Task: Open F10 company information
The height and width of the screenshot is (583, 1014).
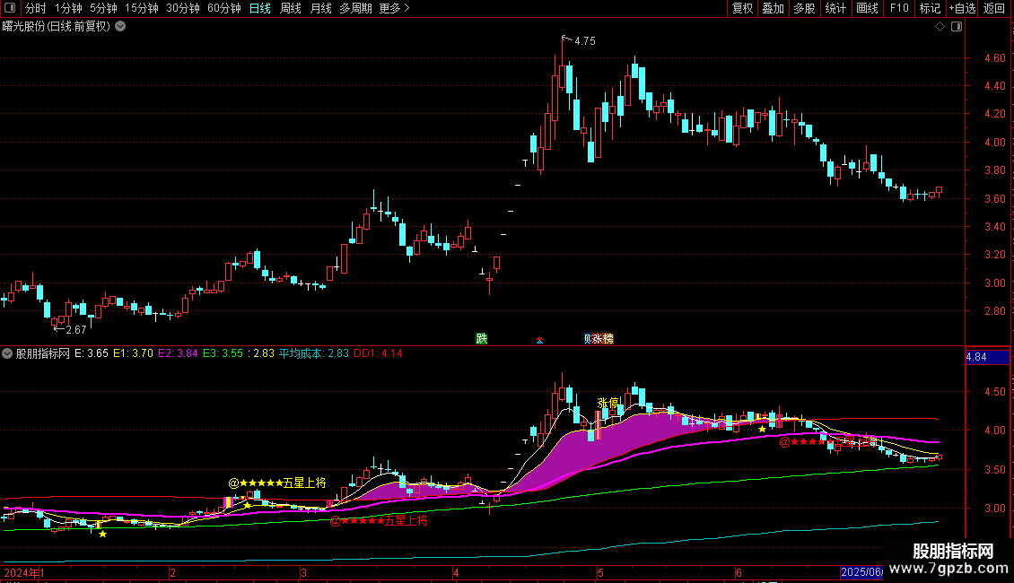Action: [x=899, y=8]
